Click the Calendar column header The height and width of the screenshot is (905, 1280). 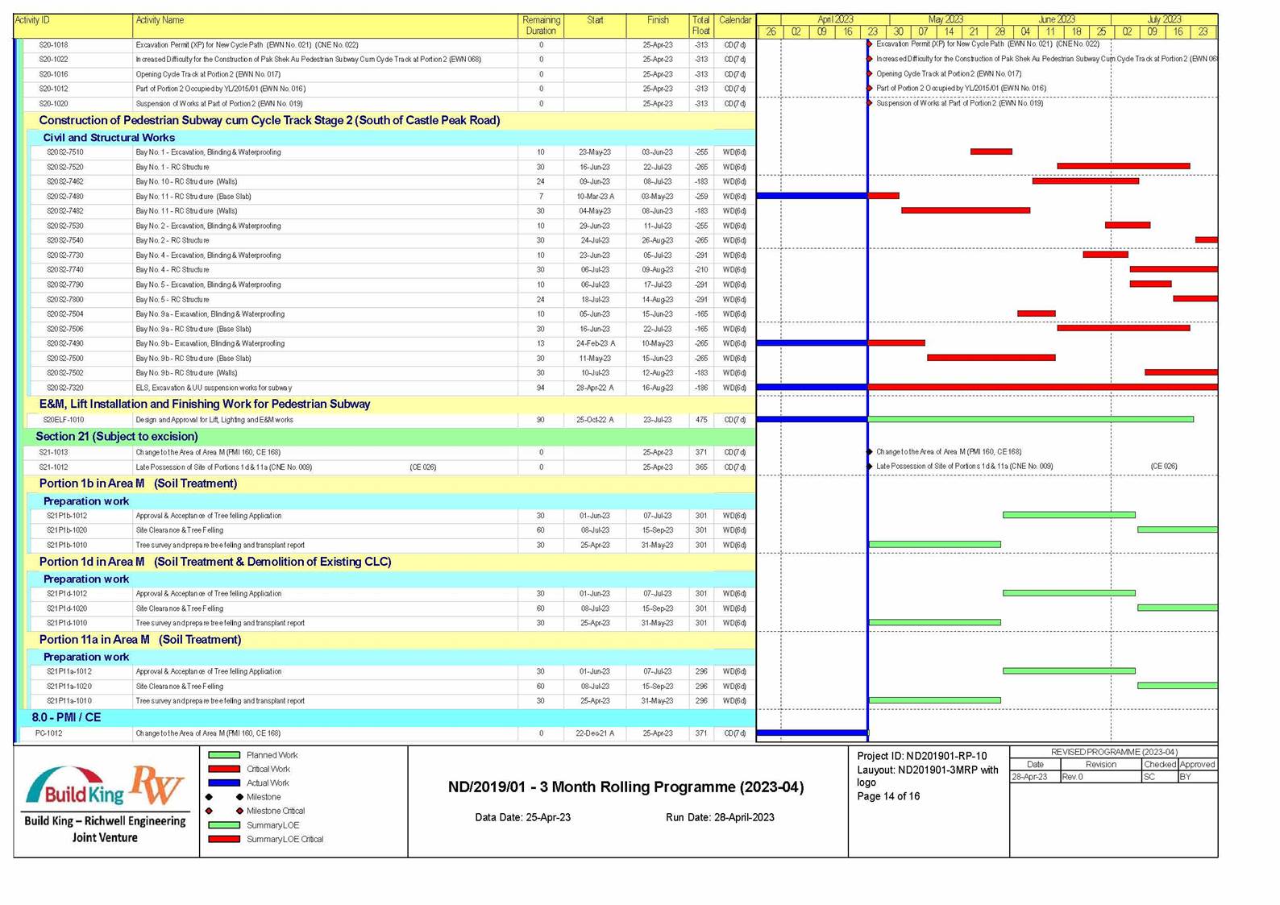(735, 25)
